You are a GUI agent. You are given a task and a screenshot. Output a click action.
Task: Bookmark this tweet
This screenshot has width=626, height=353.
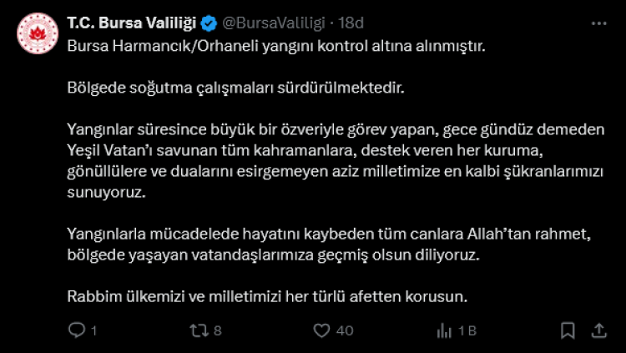[x=570, y=331]
